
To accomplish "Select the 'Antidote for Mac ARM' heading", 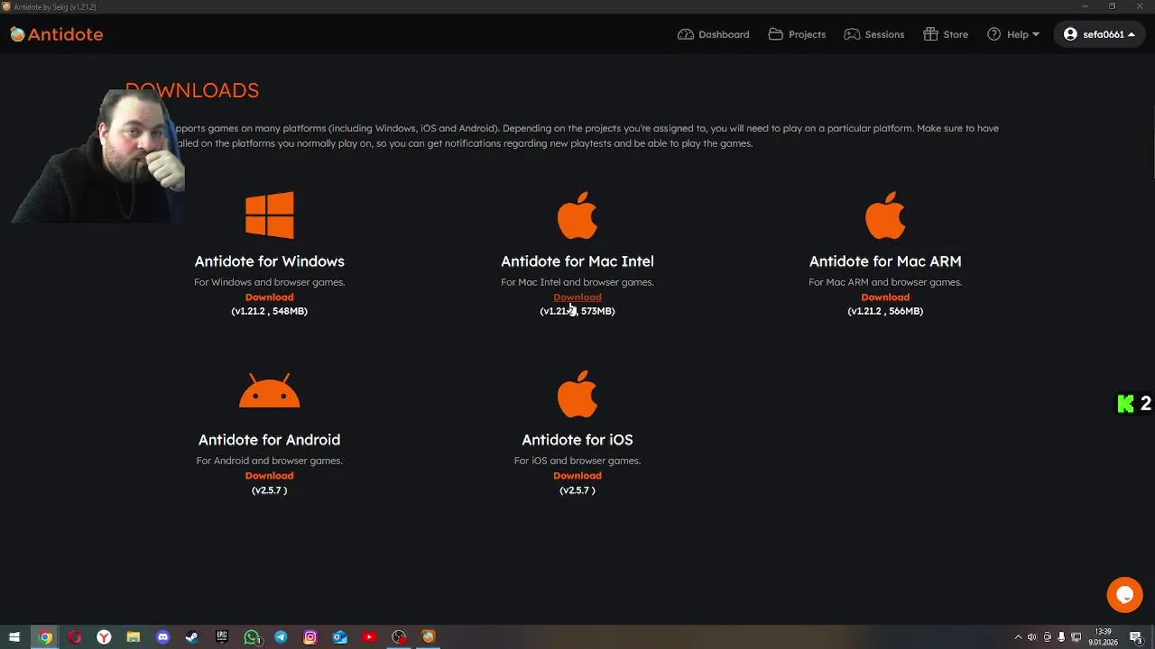I will [885, 261].
